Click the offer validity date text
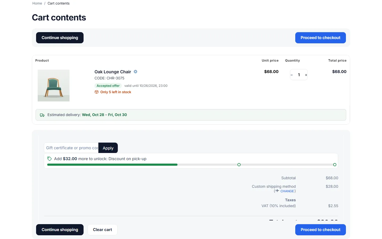Viewport: 382px width, 239px height. pos(146,86)
